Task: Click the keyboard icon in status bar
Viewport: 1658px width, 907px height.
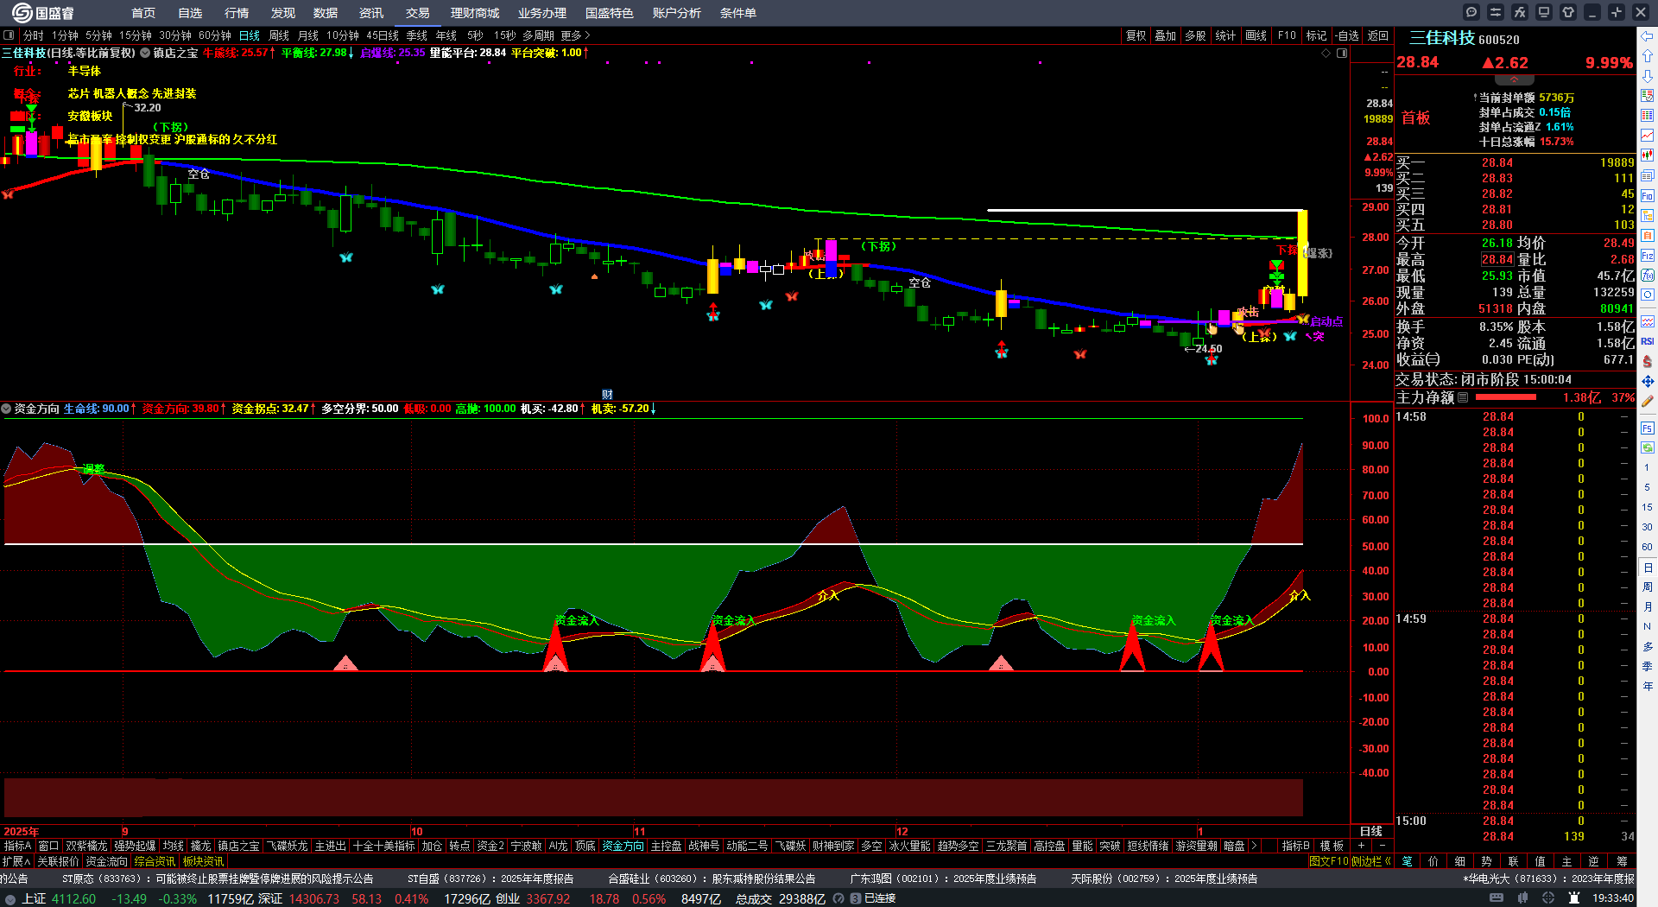Action: [1497, 898]
